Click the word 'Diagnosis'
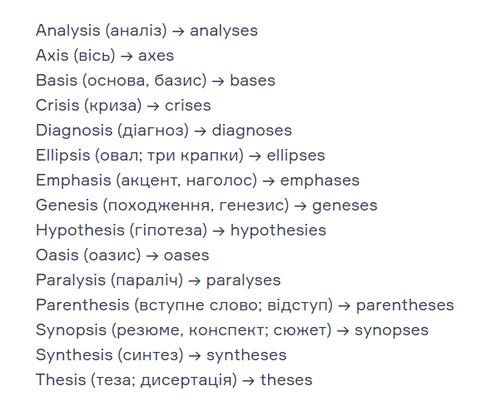 [74, 131]
